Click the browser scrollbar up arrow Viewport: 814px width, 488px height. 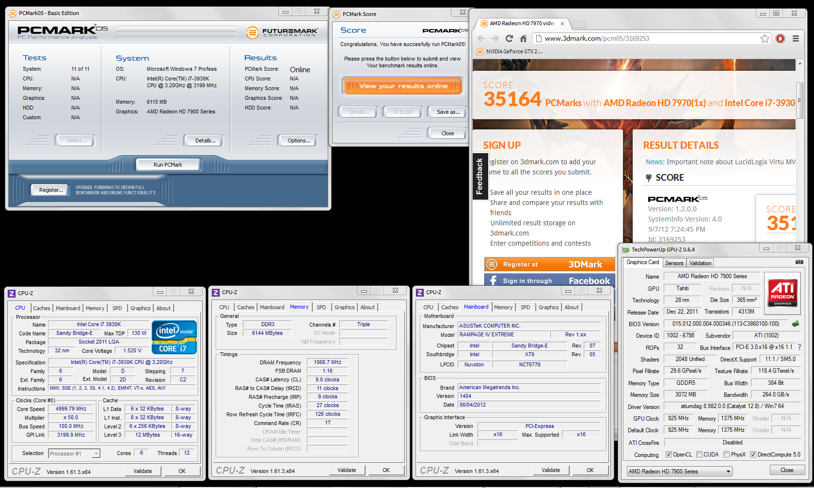click(x=799, y=63)
